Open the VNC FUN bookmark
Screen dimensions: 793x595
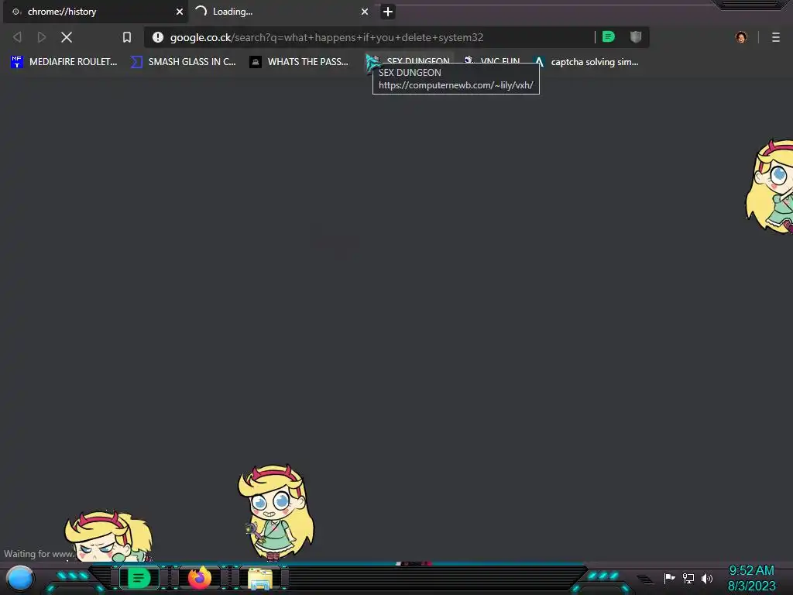[x=492, y=60]
